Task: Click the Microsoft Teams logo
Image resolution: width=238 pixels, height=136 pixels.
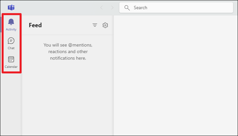Action: (x=11, y=8)
